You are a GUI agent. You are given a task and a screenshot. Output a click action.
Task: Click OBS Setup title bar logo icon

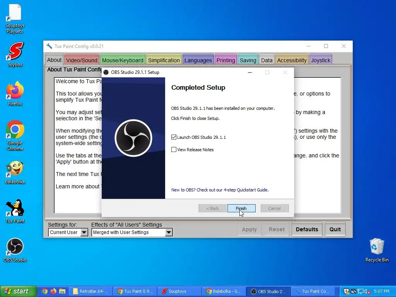[x=106, y=72]
